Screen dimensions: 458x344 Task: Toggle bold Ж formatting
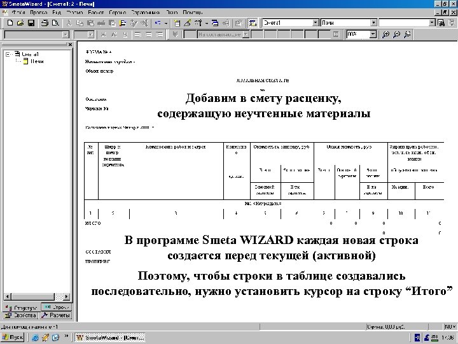(104, 34)
